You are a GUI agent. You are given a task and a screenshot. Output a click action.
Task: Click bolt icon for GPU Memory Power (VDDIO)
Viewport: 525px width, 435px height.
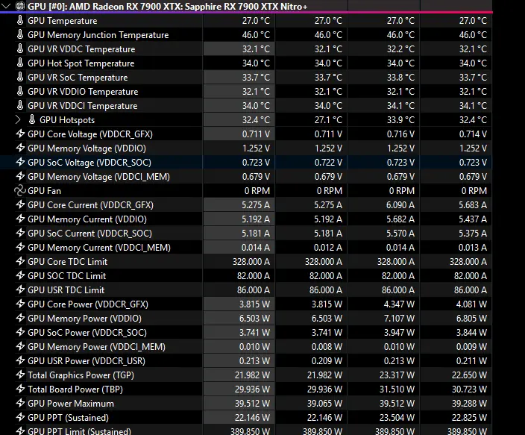coord(20,318)
